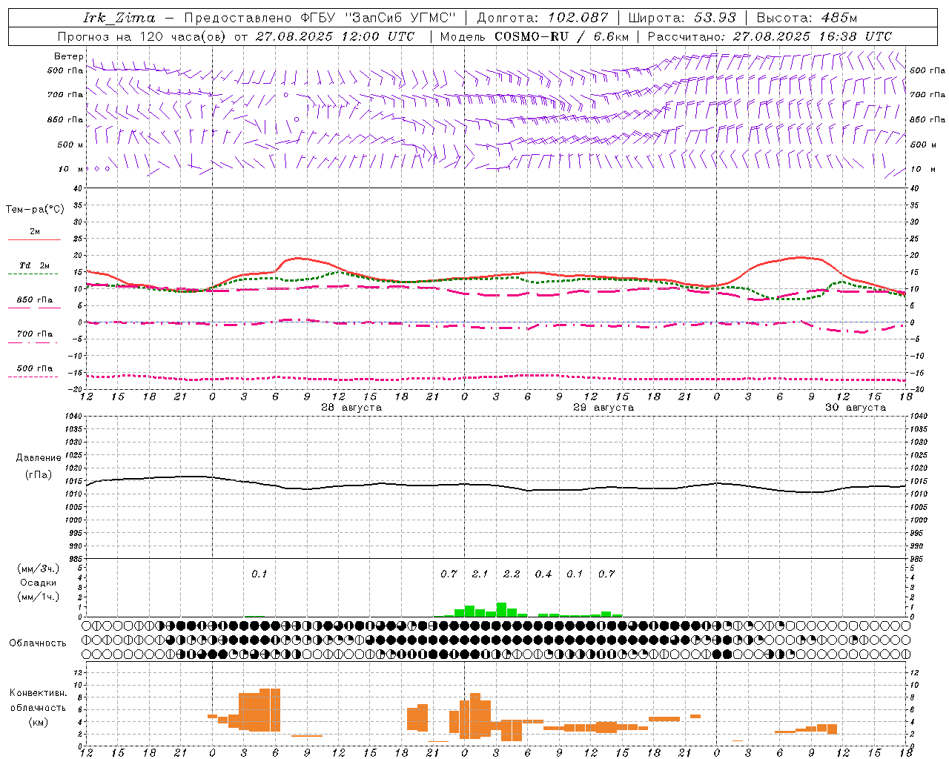Click the (гПа) pressure unit label
The width and height of the screenshot is (949, 759).
click(x=39, y=475)
